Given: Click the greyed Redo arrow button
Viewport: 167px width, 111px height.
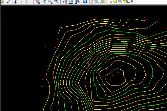Looking at the screenshot, I should (27, 2).
